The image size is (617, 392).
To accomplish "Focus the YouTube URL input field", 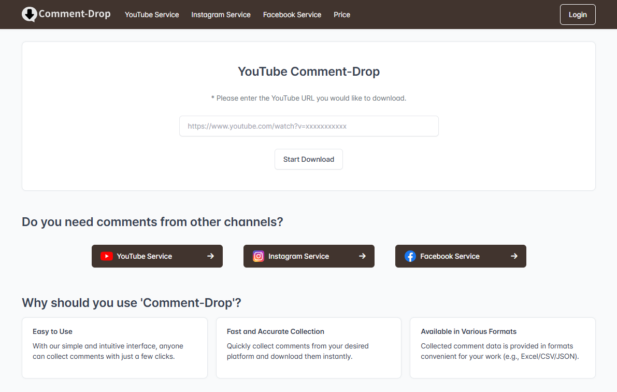I will (x=309, y=126).
